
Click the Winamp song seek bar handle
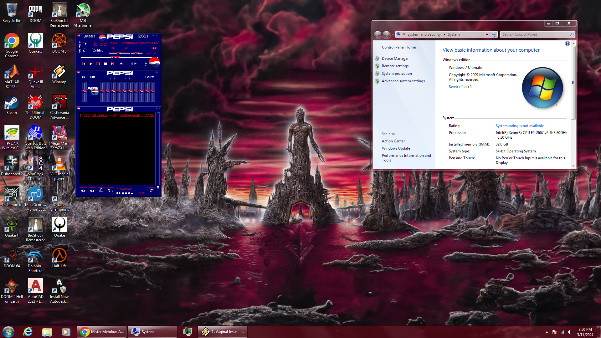116,57
